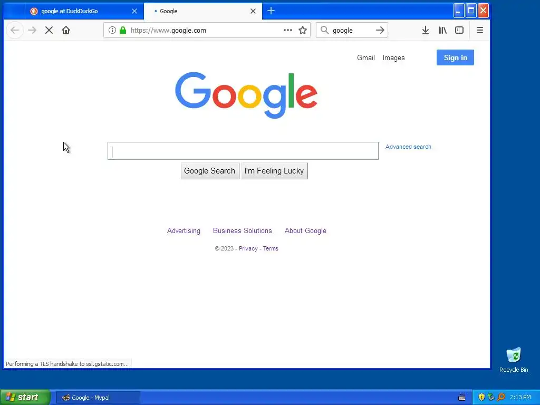Open the Terms link
The width and height of the screenshot is (540, 405).
(x=271, y=249)
